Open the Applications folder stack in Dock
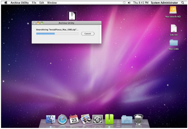 (127, 119)
